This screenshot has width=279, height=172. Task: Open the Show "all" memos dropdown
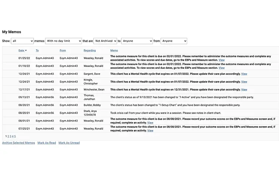point(22,41)
